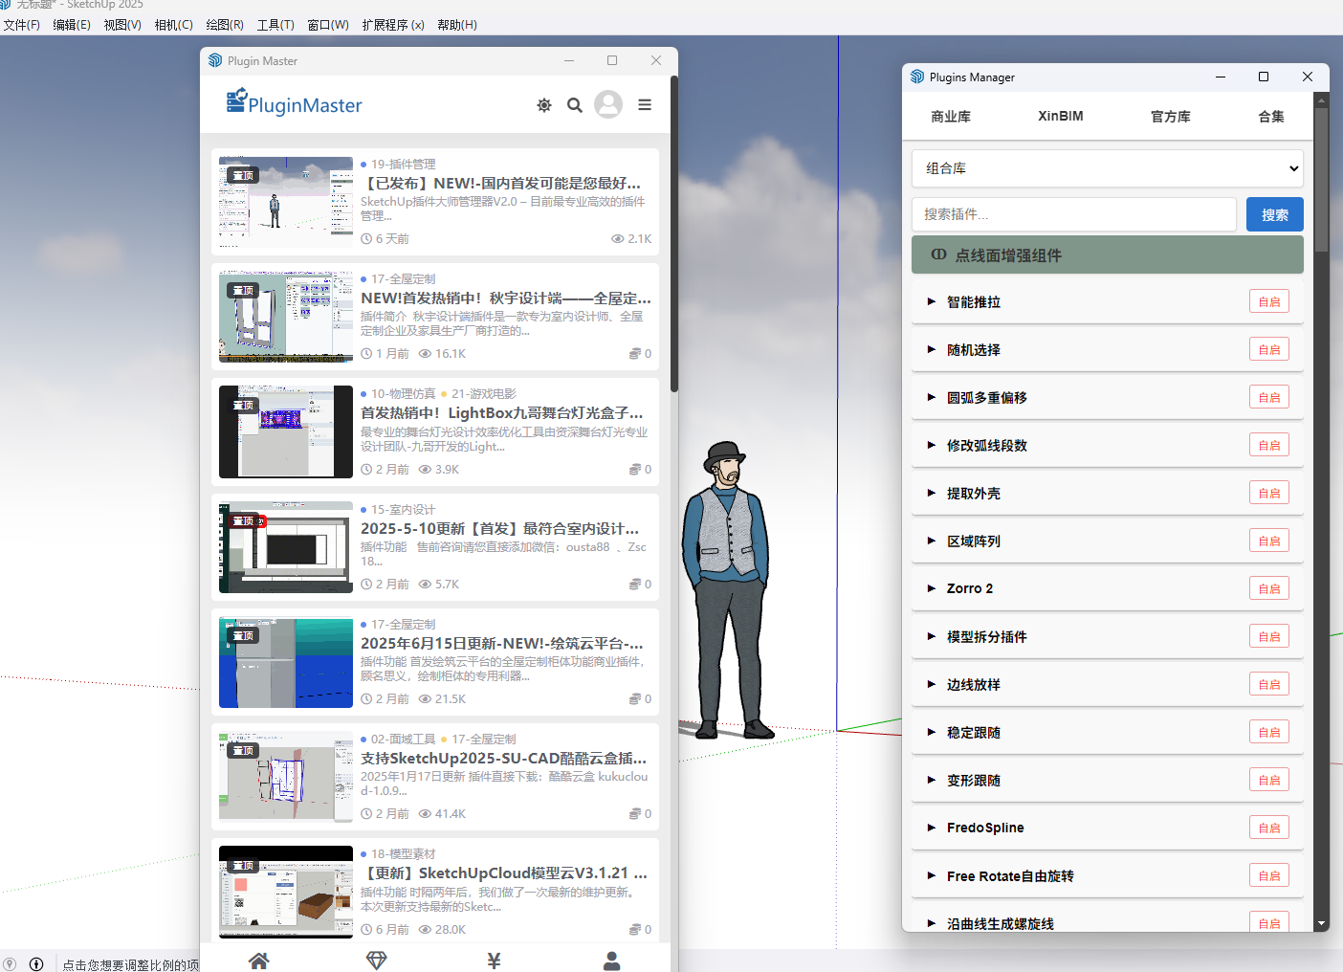Click the PluginMaster logo
The image size is (1343, 972).
[295, 103]
